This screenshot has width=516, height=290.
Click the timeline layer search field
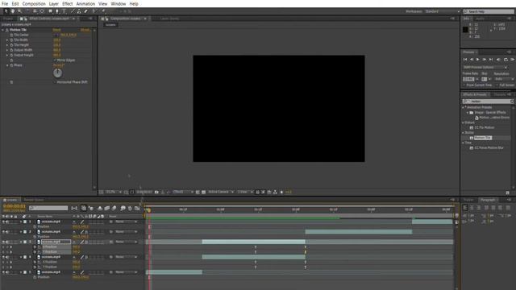(48, 208)
